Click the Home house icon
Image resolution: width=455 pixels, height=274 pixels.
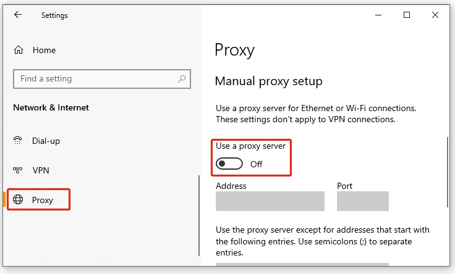19,51
